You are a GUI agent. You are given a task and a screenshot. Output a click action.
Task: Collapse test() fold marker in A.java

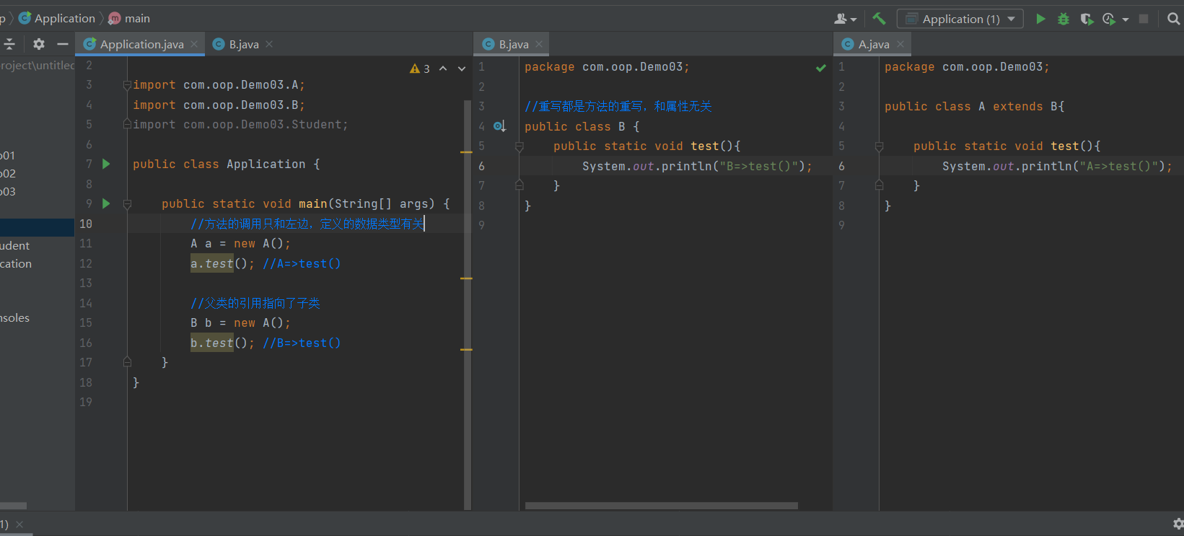coord(879,146)
